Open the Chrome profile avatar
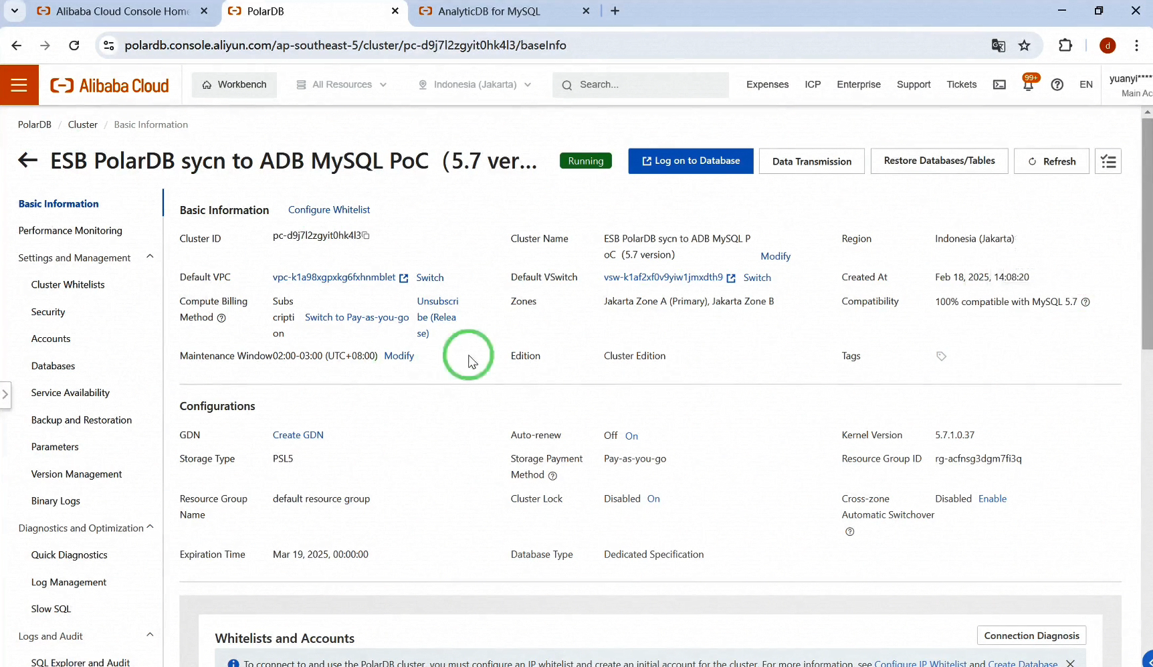This screenshot has height=667, width=1153. point(1108,45)
